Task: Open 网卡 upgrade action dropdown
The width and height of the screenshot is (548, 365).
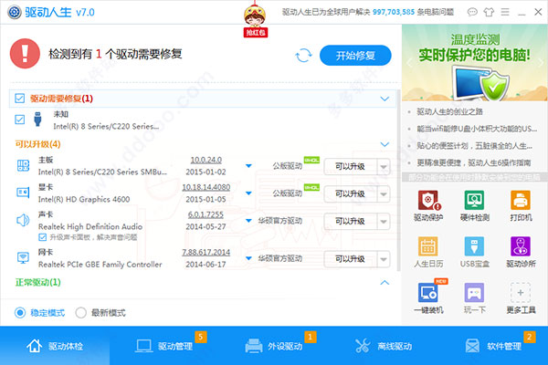Action: point(384,259)
